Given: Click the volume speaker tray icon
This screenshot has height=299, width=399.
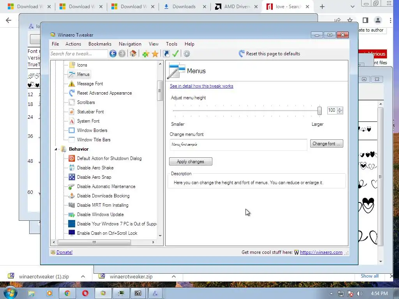Looking at the screenshot, I should (x=360, y=294).
